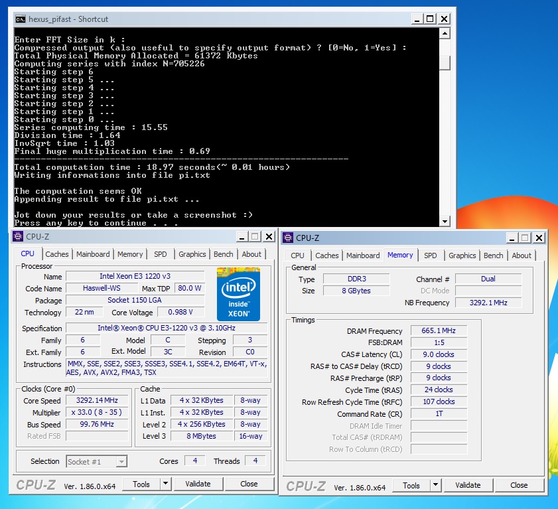Click the Max TDP value 80.0 W
This screenshot has height=509, width=558.
point(190,288)
